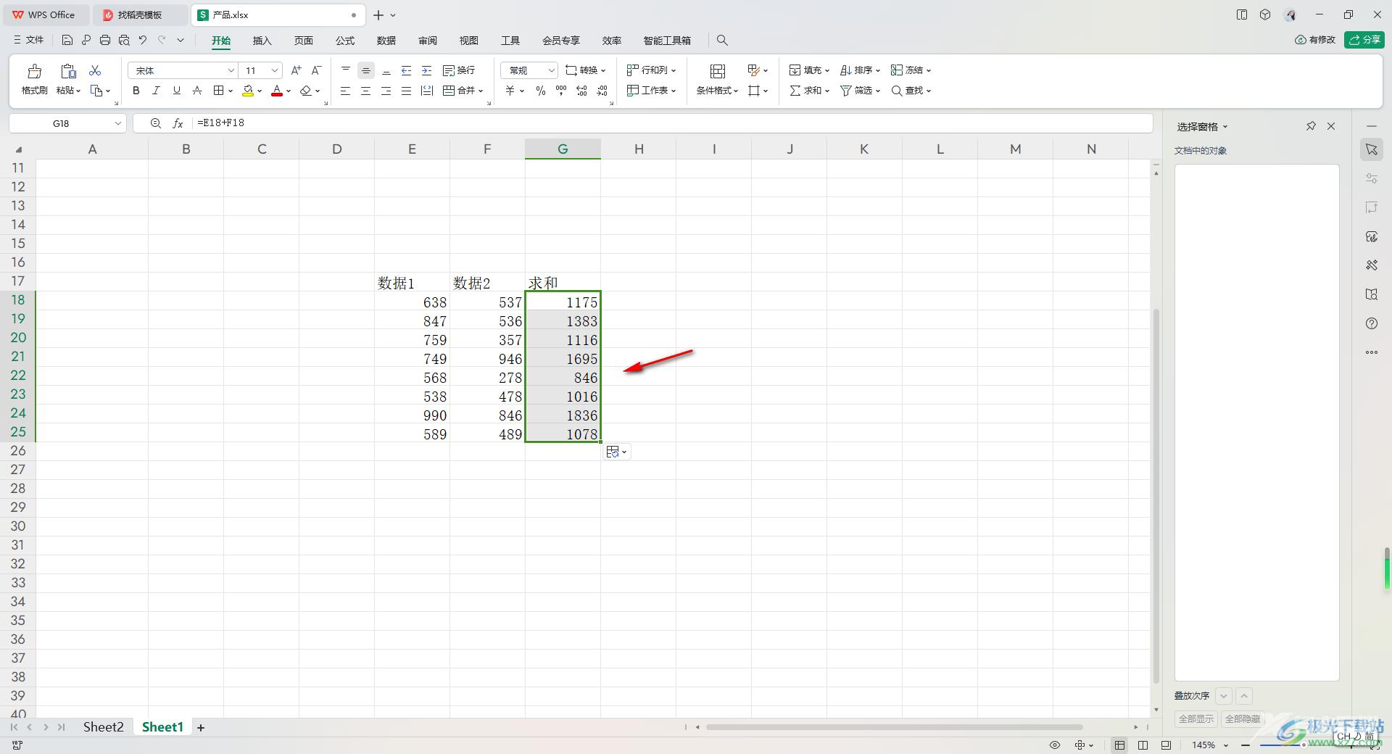Click the 分享 (Share) button
The height and width of the screenshot is (754, 1392).
tap(1364, 40)
